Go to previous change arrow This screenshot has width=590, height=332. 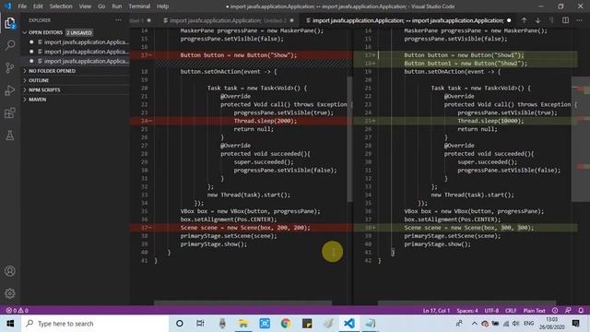click(x=525, y=20)
